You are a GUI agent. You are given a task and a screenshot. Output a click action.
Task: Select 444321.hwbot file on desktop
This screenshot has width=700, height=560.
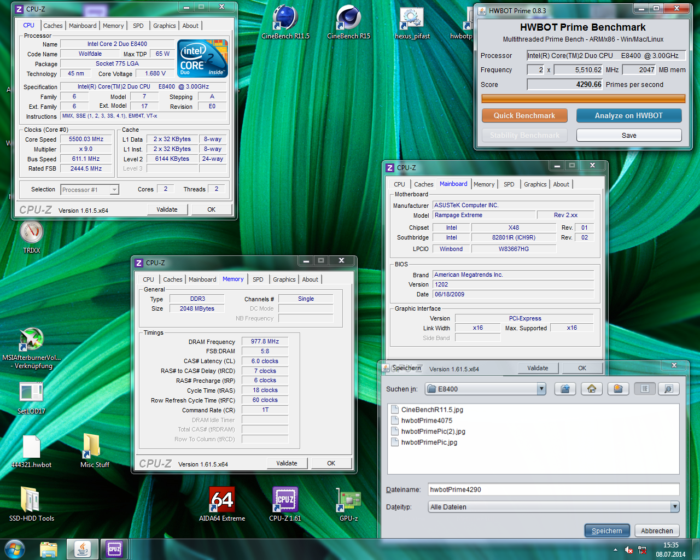(31, 451)
